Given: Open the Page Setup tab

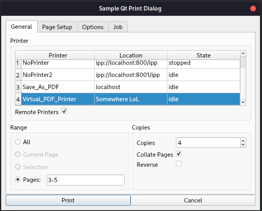Looking at the screenshot, I should tap(57, 27).
